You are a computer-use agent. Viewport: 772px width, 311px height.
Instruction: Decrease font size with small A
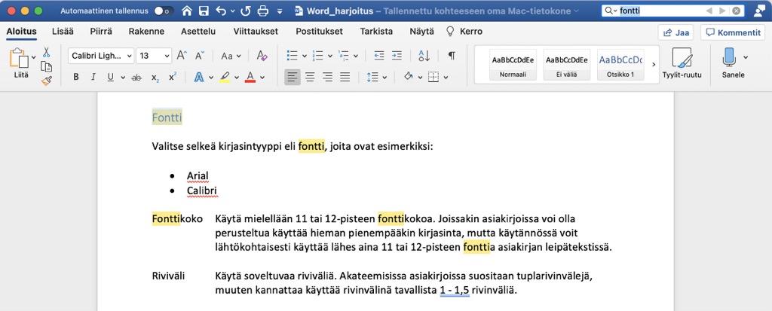(199, 56)
